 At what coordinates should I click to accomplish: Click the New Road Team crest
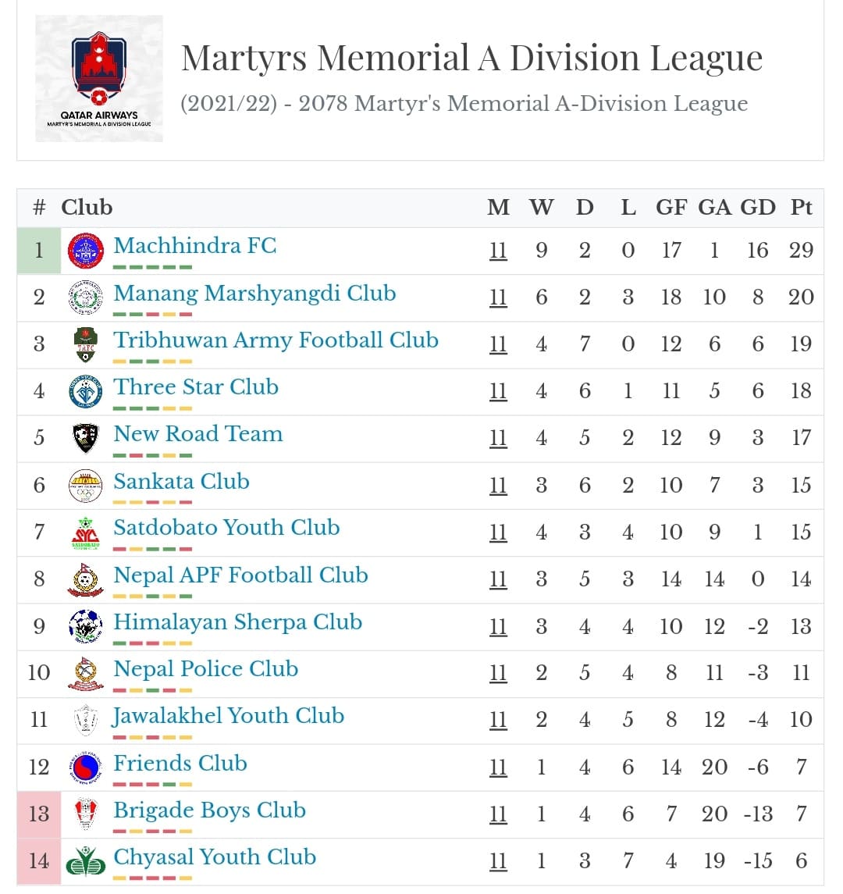pos(86,438)
